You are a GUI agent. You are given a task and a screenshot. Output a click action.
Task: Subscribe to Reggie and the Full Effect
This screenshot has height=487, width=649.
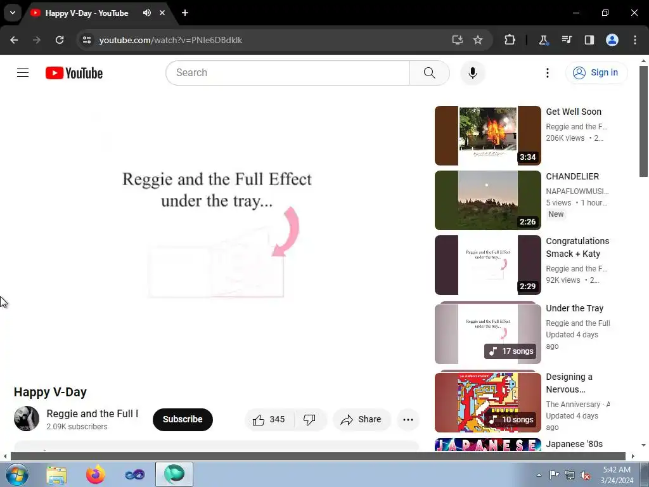tap(183, 420)
